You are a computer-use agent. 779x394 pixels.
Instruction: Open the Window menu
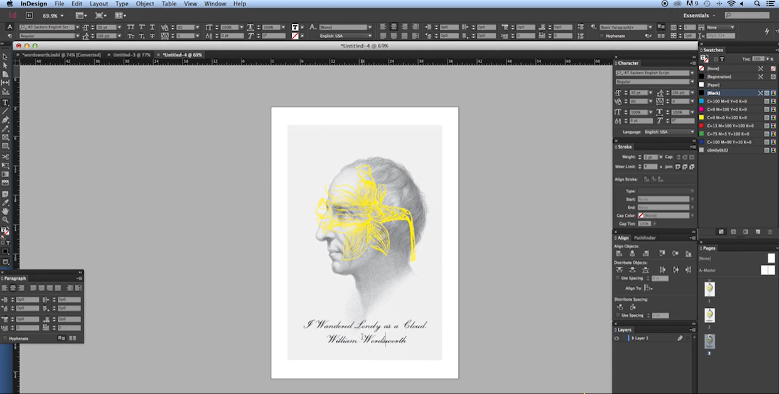(215, 4)
